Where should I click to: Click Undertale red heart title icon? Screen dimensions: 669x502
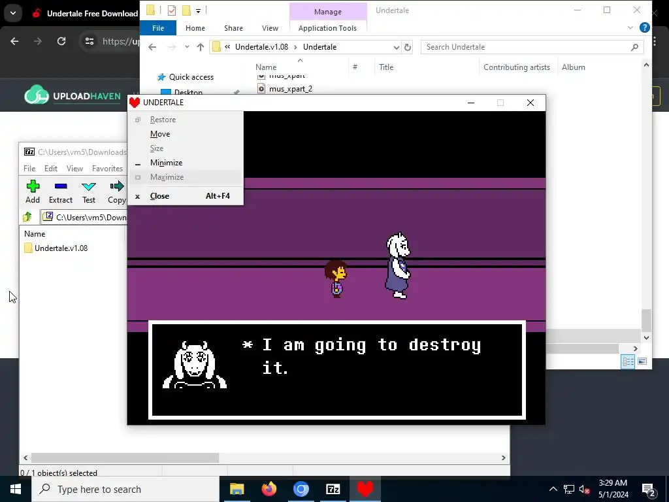(x=135, y=103)
